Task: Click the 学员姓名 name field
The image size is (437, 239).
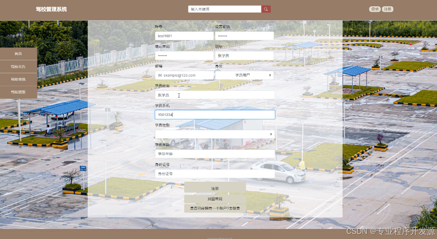Action: [x=215, y=95]
